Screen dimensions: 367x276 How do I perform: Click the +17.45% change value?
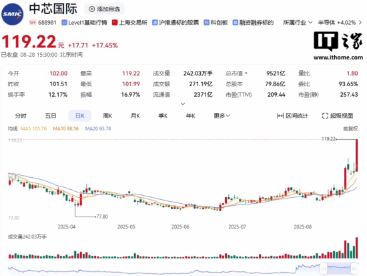(x=105, y=45)
